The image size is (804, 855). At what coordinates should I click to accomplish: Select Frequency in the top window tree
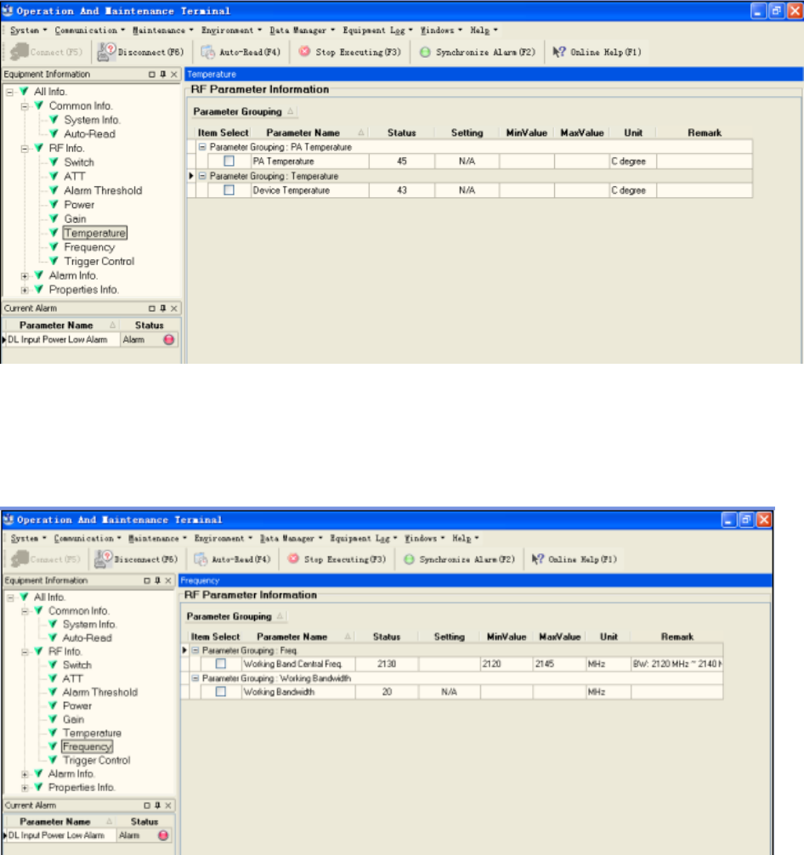(89, 247)
